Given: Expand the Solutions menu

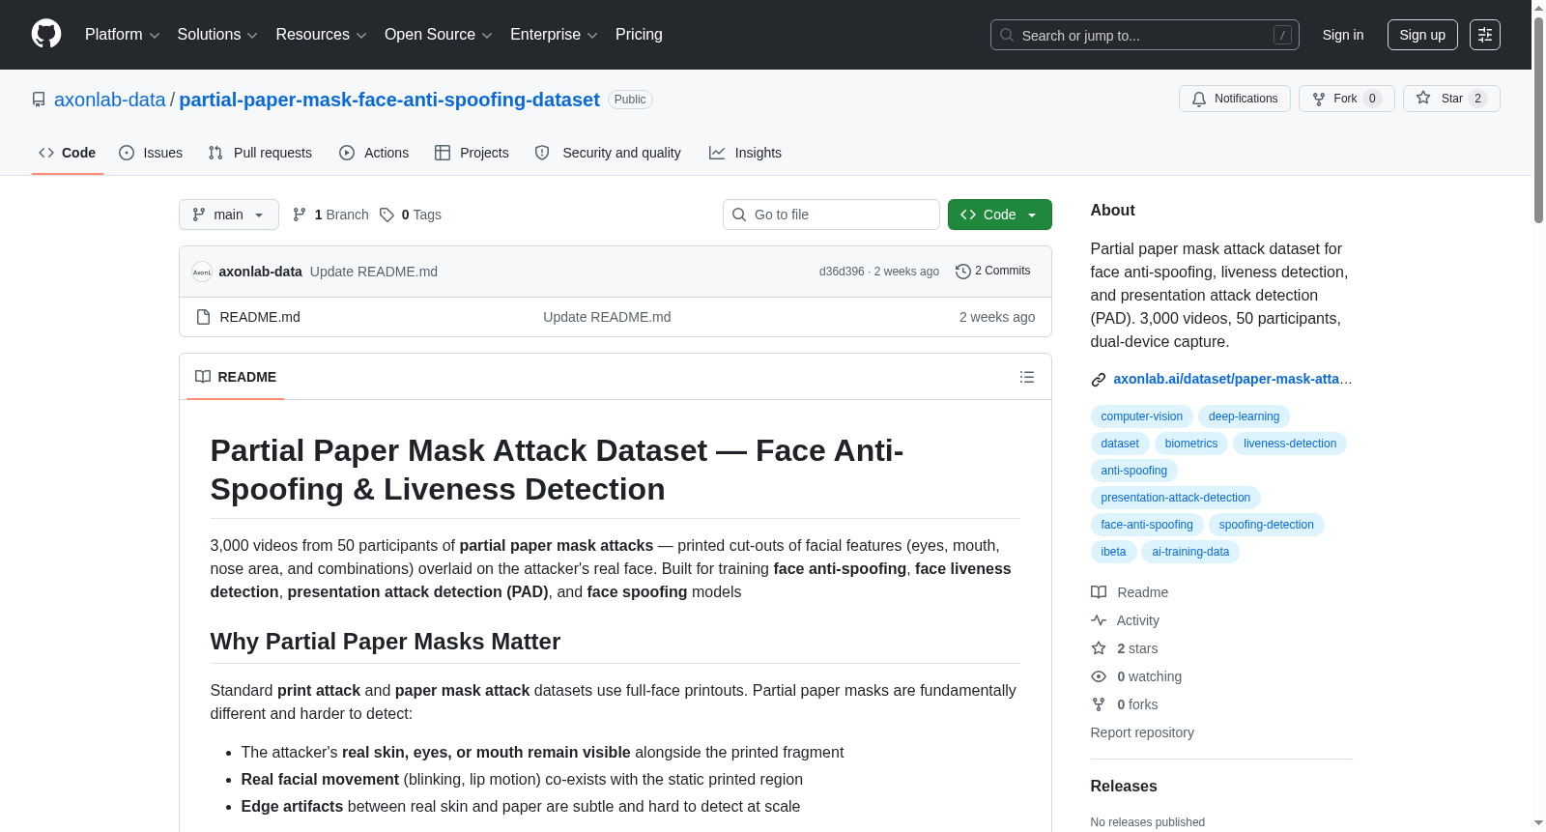Looking at the screenshot, I should click(x=217, y=35).
